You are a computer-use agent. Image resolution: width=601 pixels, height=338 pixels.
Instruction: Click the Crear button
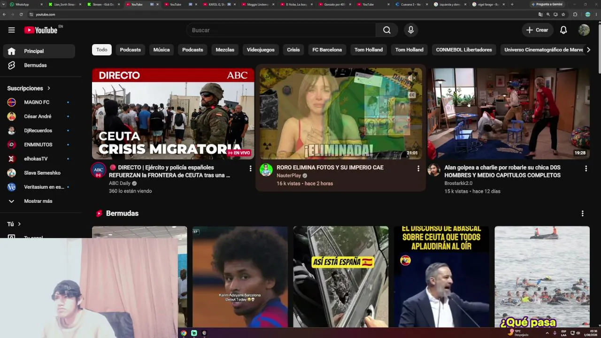pyautogui.click(x=537, y=30)
